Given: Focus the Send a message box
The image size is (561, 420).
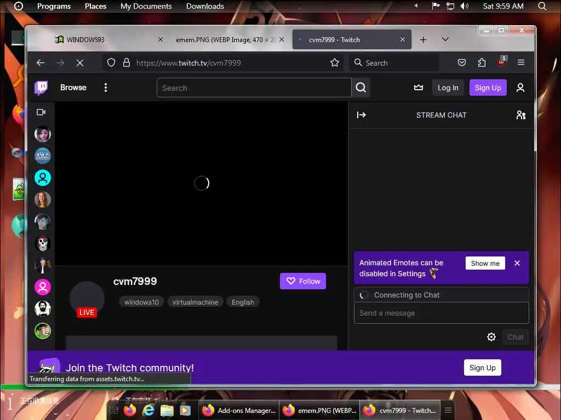Looking at the screenshot, I should [441, 313].
